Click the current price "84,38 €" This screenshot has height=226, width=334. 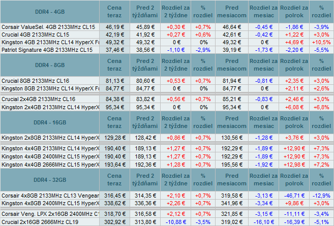pyautogui.click(x=115, y=99)
